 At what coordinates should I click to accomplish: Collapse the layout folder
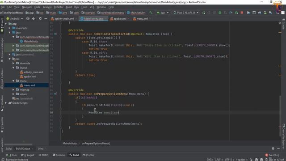13,68
